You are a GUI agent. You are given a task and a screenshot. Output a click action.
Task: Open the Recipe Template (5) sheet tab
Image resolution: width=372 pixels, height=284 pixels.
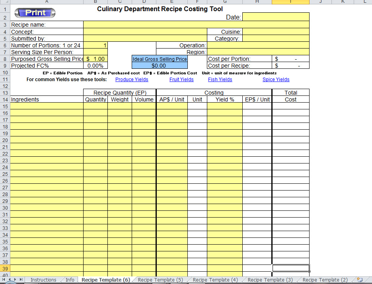coord(160,280)
